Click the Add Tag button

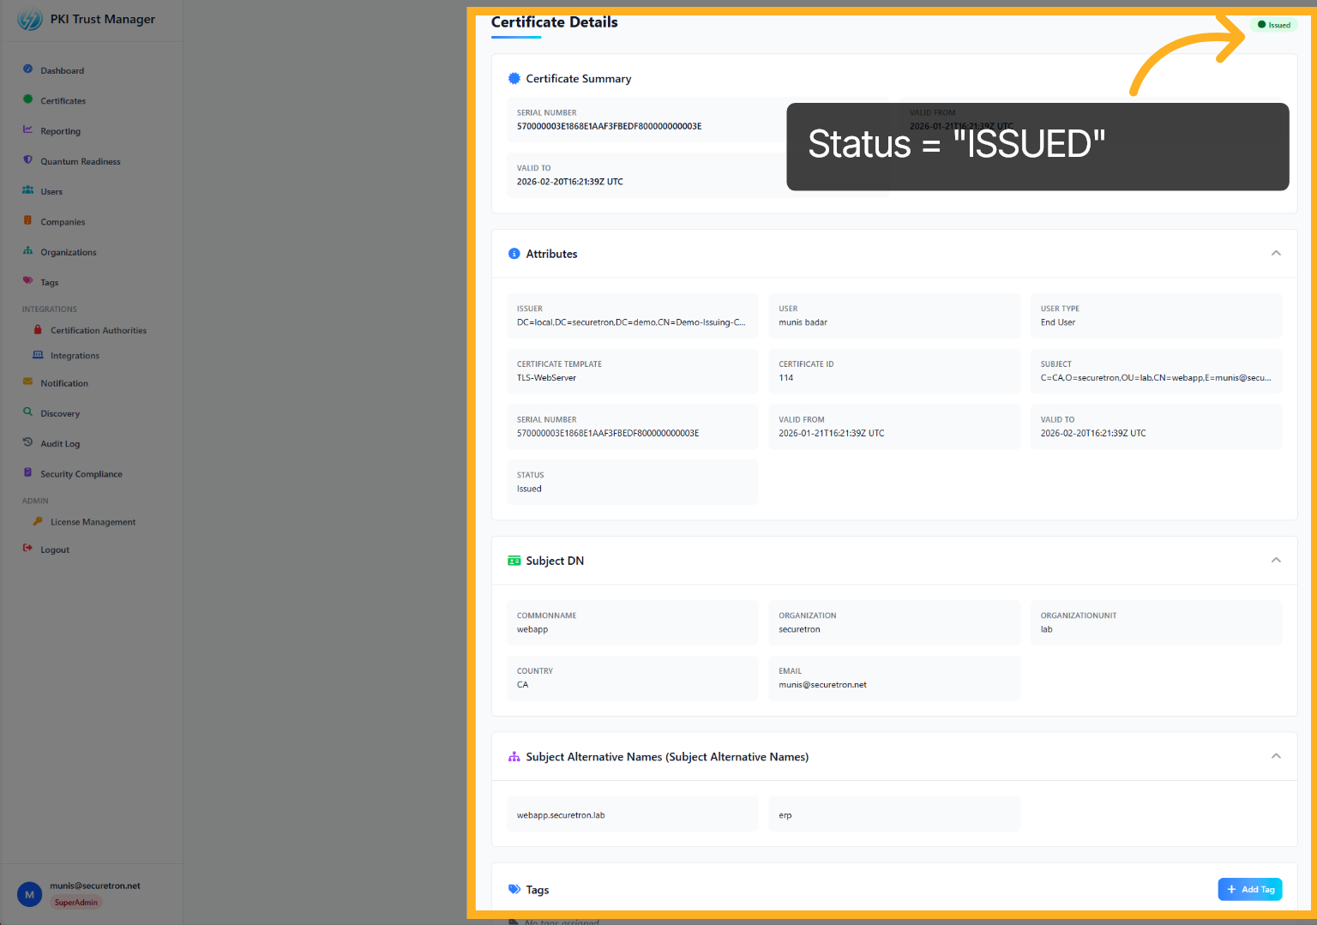tap(1250, 890)
